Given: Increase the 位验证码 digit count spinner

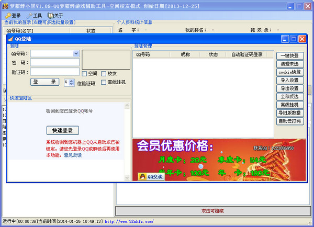Looking at the screenshot, I should [72, 81].
